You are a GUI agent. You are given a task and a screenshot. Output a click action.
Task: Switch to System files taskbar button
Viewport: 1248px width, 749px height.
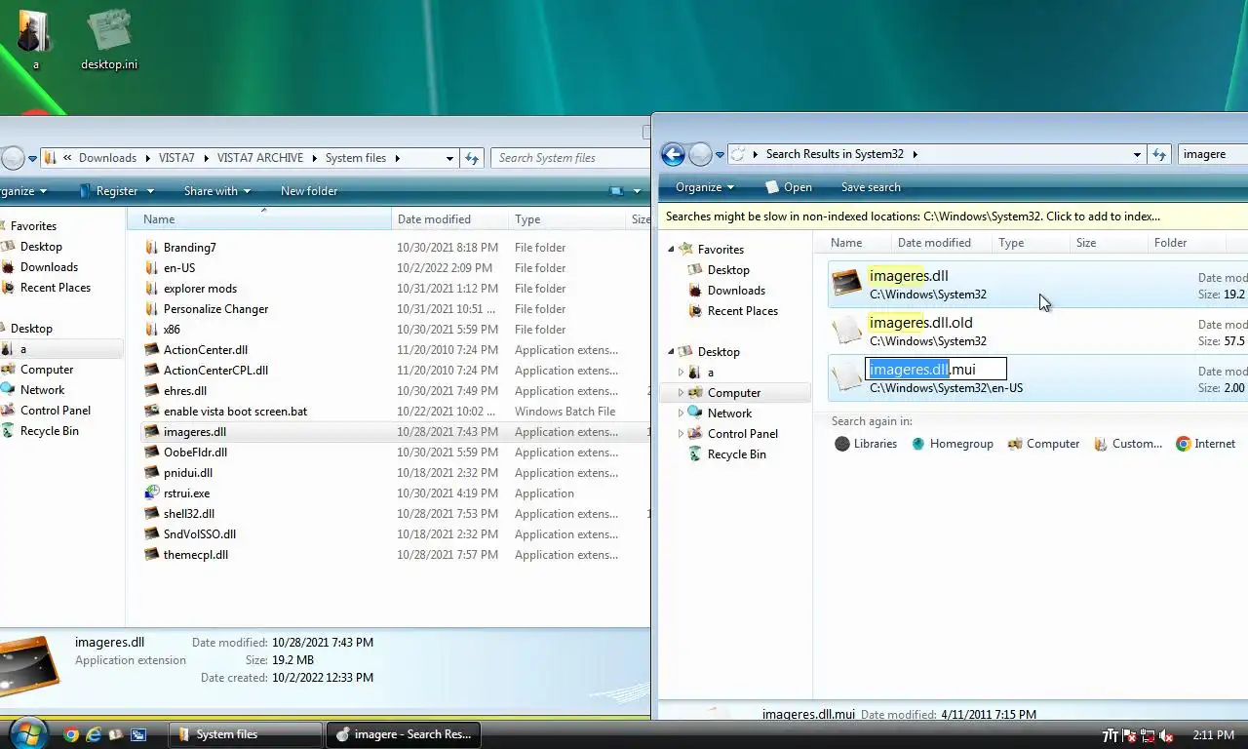point(246,734)
